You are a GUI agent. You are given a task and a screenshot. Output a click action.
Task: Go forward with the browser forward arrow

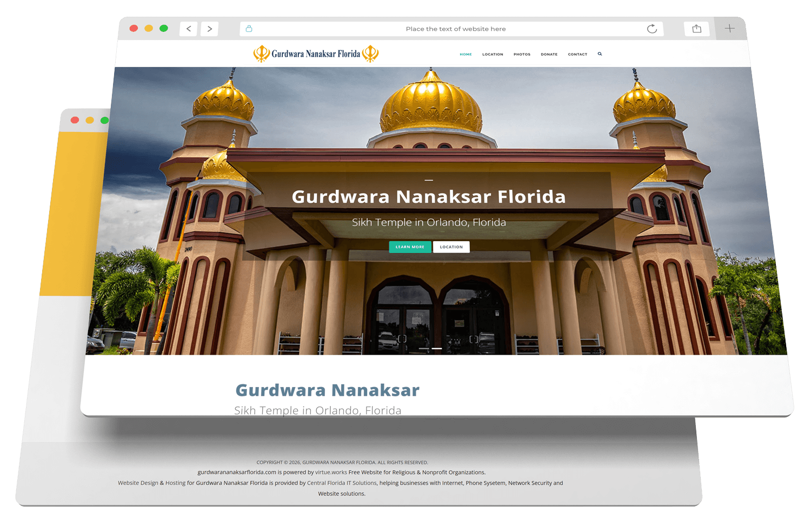(x=209, y=29)
